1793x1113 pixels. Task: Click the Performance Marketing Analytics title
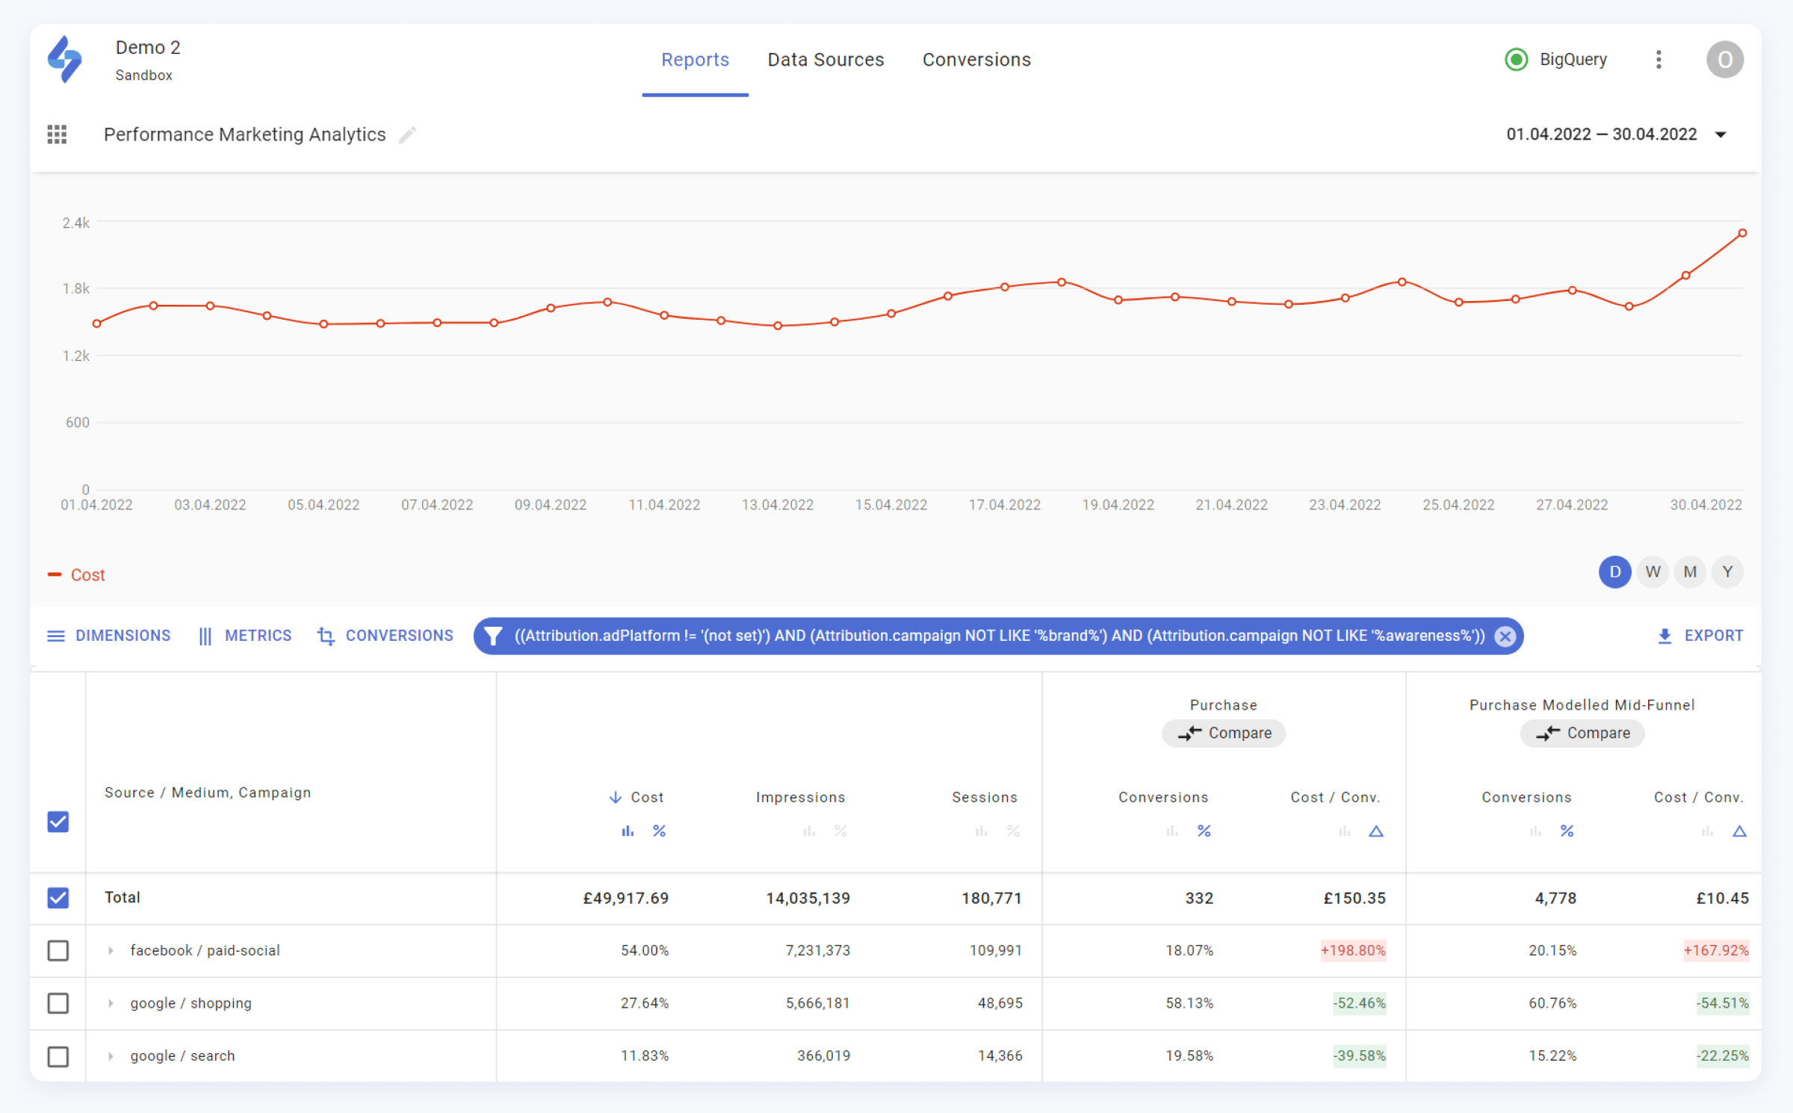(x=245, y=134)
